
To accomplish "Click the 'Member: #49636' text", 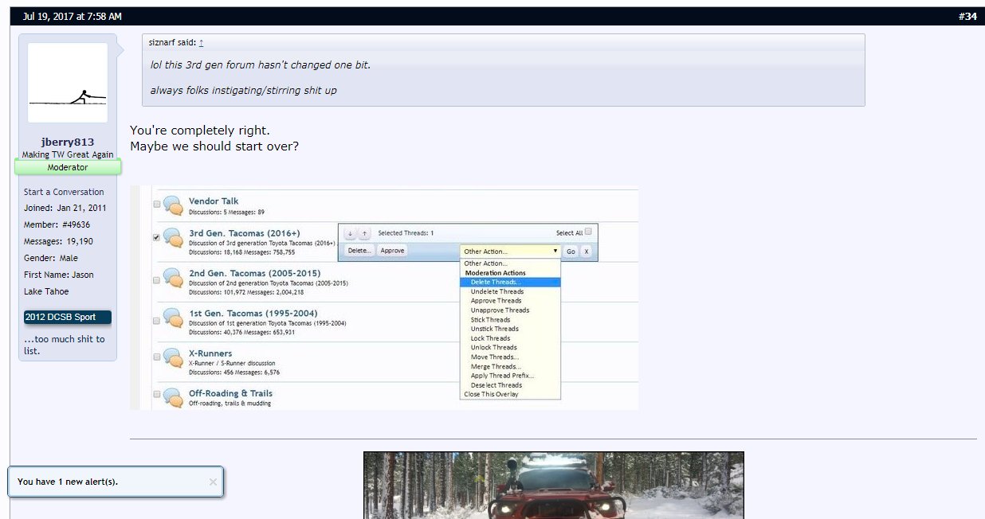I will 57,224.
